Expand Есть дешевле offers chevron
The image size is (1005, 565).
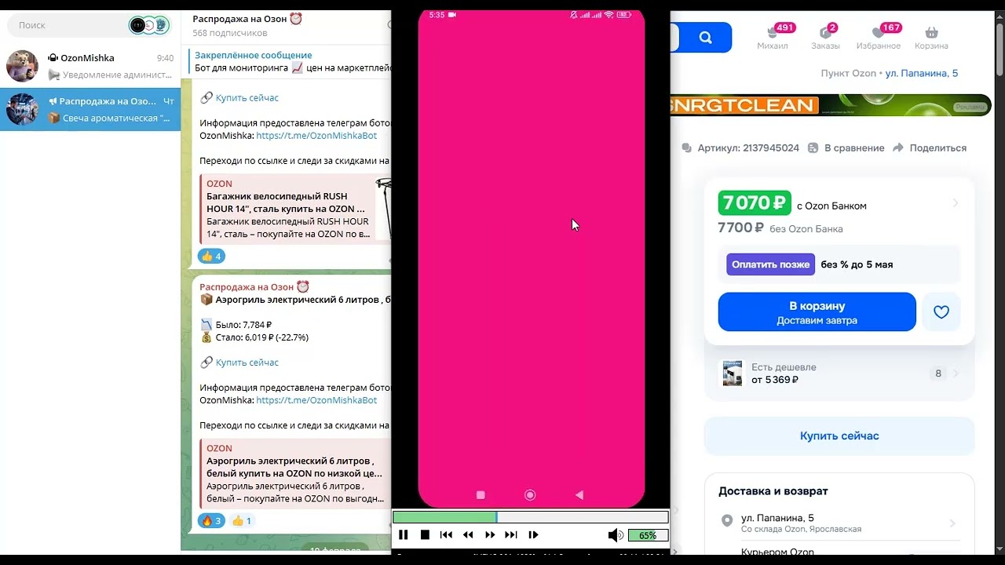(x=956, y=374)
